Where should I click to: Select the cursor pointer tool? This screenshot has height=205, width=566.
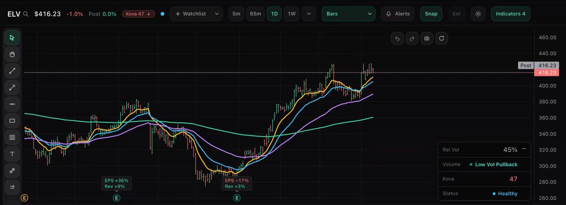tap(12, 38)
